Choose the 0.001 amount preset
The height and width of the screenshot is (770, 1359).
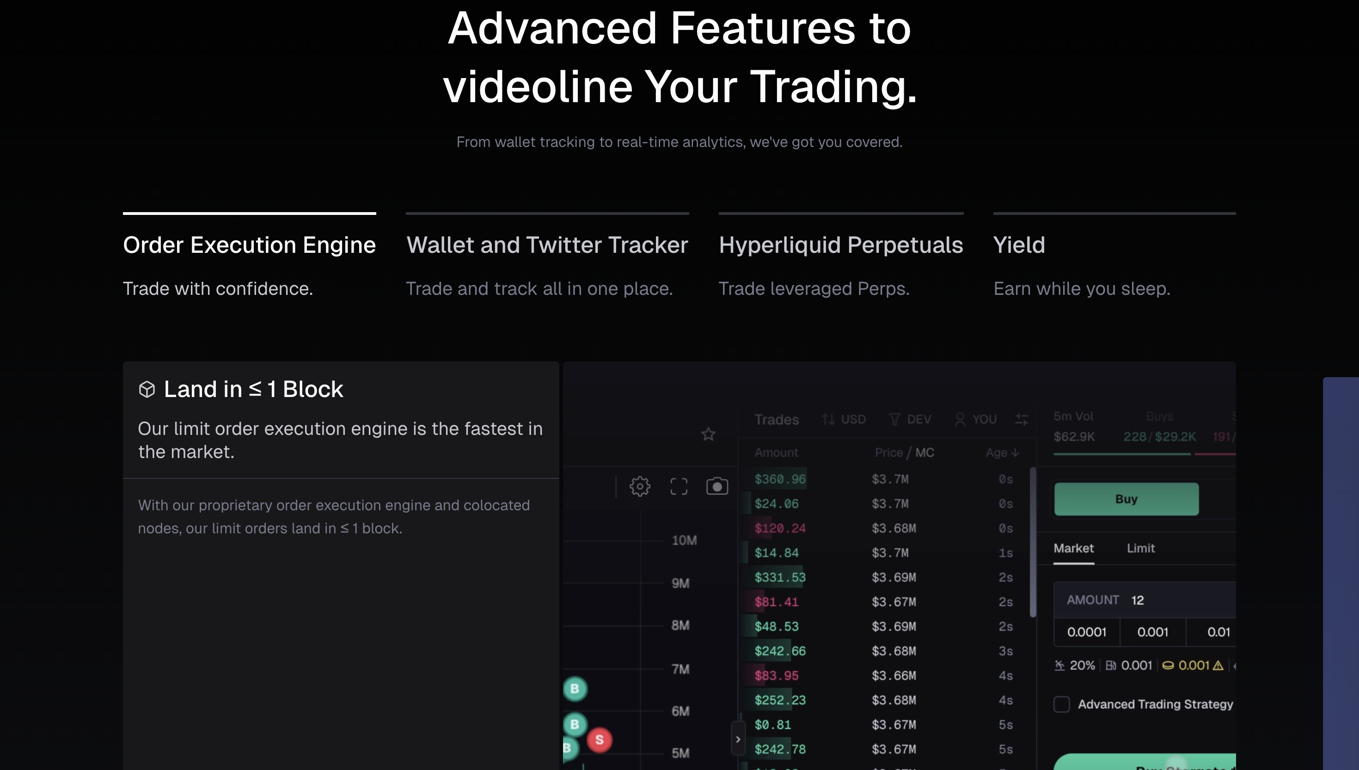click(x=1152, y=632)
